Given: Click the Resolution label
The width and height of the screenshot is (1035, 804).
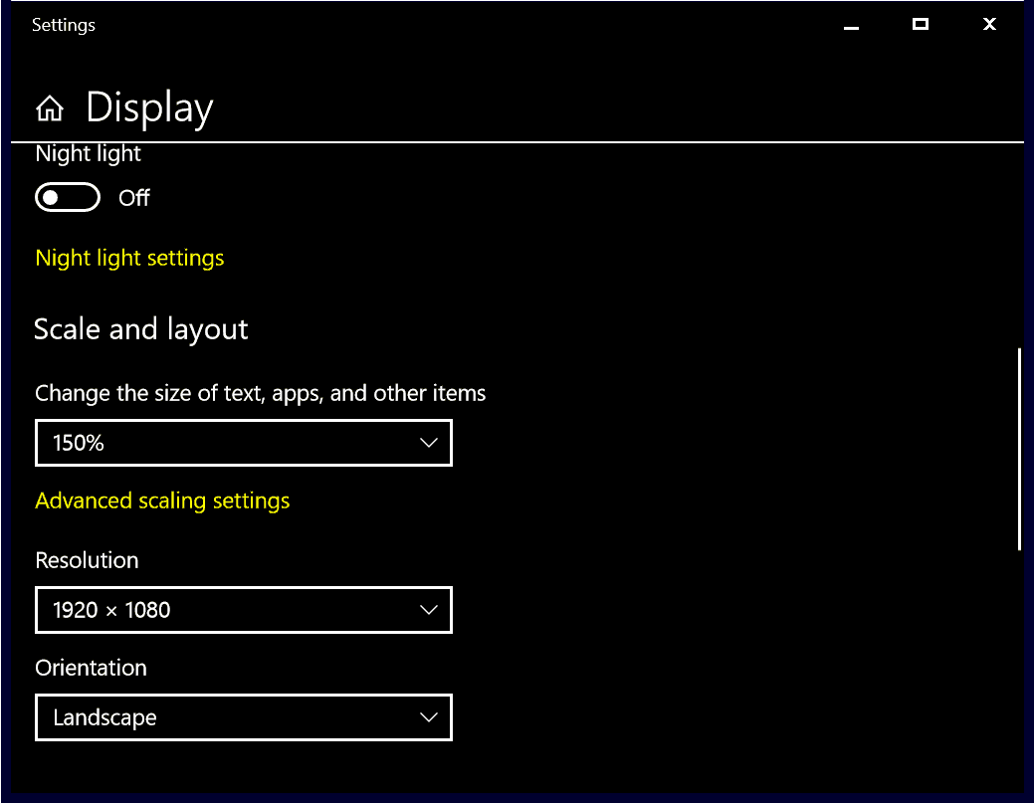Looking at the screenshot, I should tap(87, 560).
